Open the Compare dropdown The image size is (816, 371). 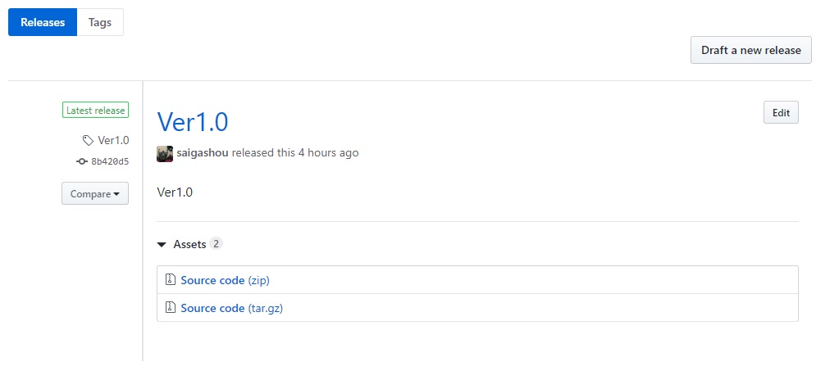pos(95,194)
